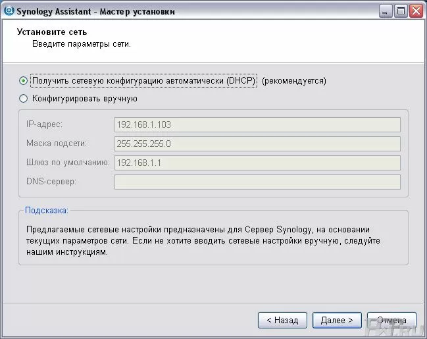
Task: Click the Маска подсети input field
Action: [x=257, y=143]
